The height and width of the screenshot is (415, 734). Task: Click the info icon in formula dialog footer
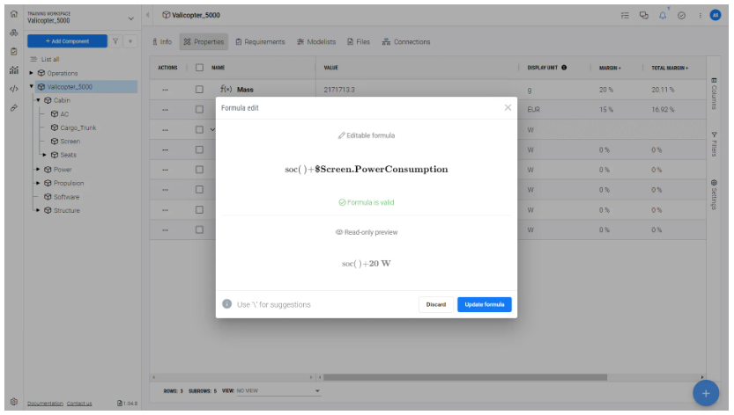tap(227, 303)
